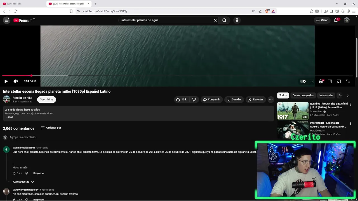
Task: Dislike the esmermelada1801 comment
Action: (x=27, y=173)
